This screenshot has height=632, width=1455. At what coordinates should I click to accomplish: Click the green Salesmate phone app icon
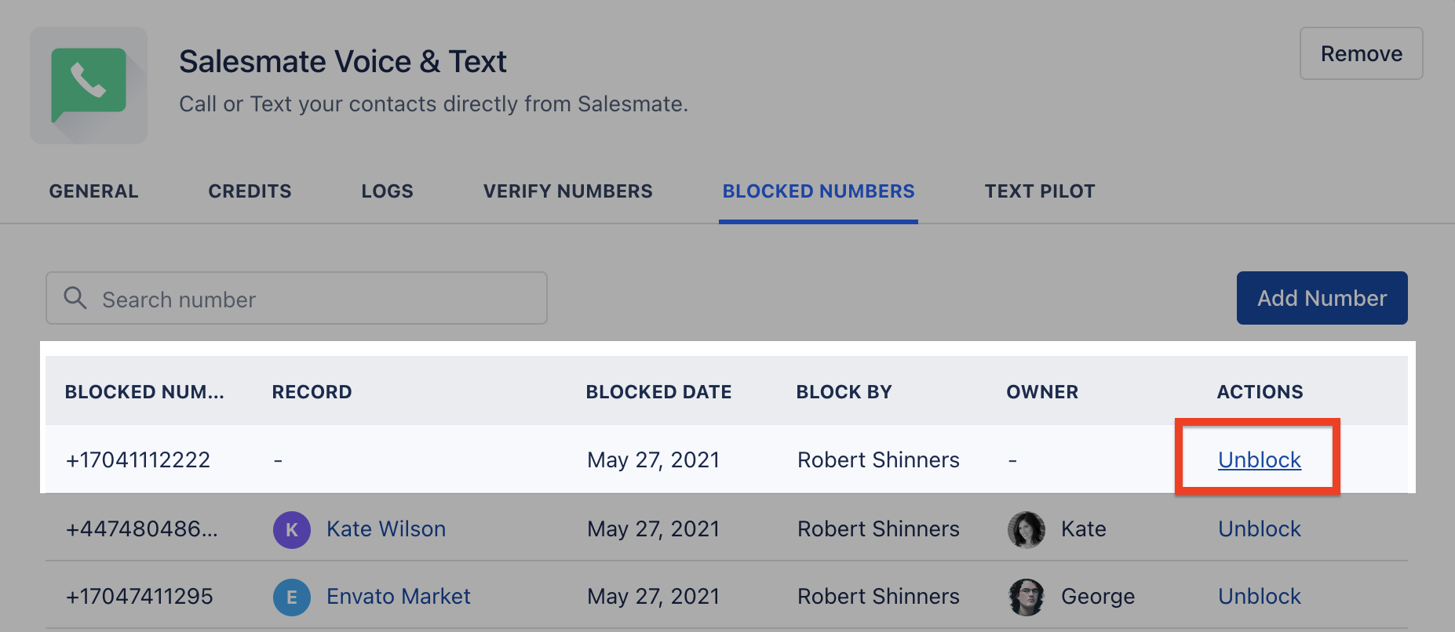pyautogui.click(x=89, y=85)
